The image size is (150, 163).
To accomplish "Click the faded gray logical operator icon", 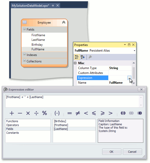I will coord(131,113).
